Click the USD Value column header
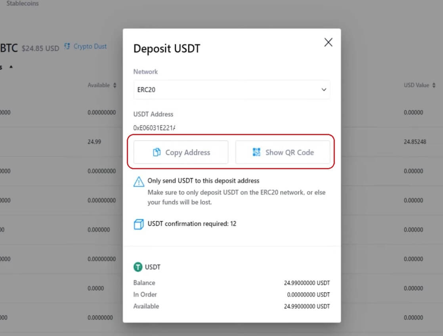Image resolution: width=443 pixels, height=336 pixels. [x=416, y=85]
